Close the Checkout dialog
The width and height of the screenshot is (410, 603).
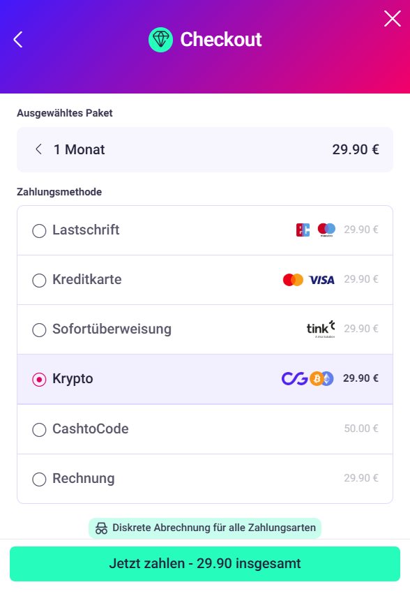tap(393, 18)
